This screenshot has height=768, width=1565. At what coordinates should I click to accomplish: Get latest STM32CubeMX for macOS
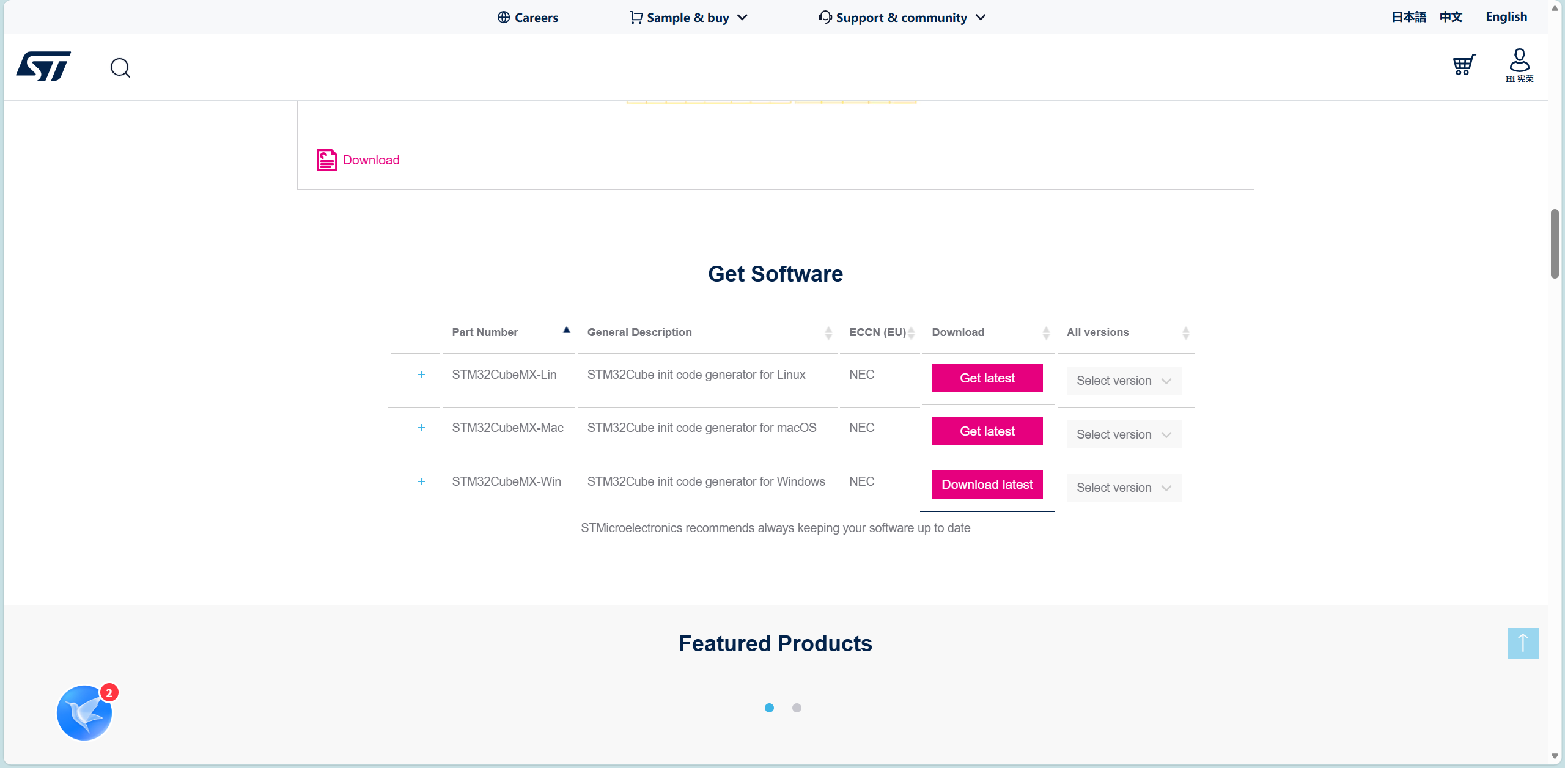point(987,431)
